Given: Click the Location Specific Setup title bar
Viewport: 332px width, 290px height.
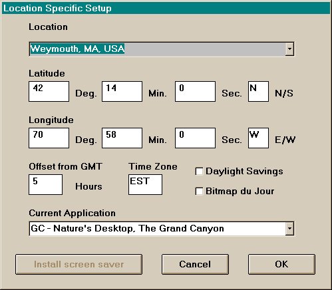Looking at the screenshot, I should coord(166,8).
